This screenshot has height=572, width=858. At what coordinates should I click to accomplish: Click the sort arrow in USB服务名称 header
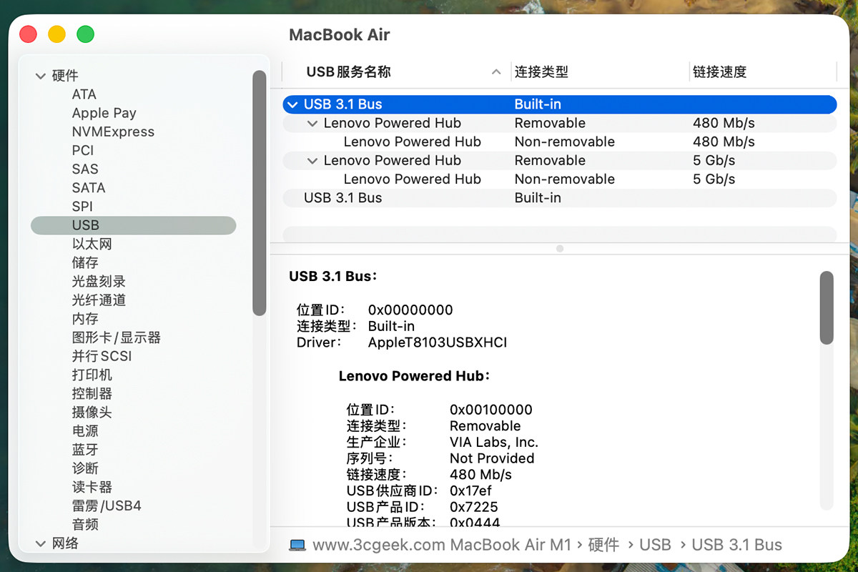(x=496, y=72)
